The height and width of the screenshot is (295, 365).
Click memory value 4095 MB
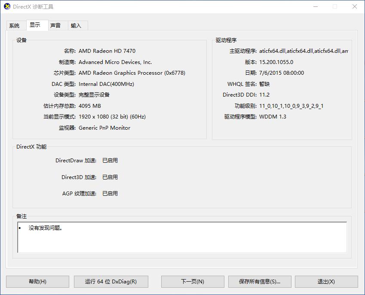coord(90,106)
